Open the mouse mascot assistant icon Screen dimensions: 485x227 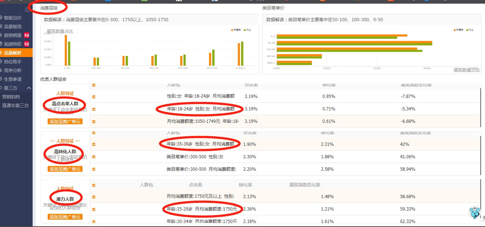[474, 212]
